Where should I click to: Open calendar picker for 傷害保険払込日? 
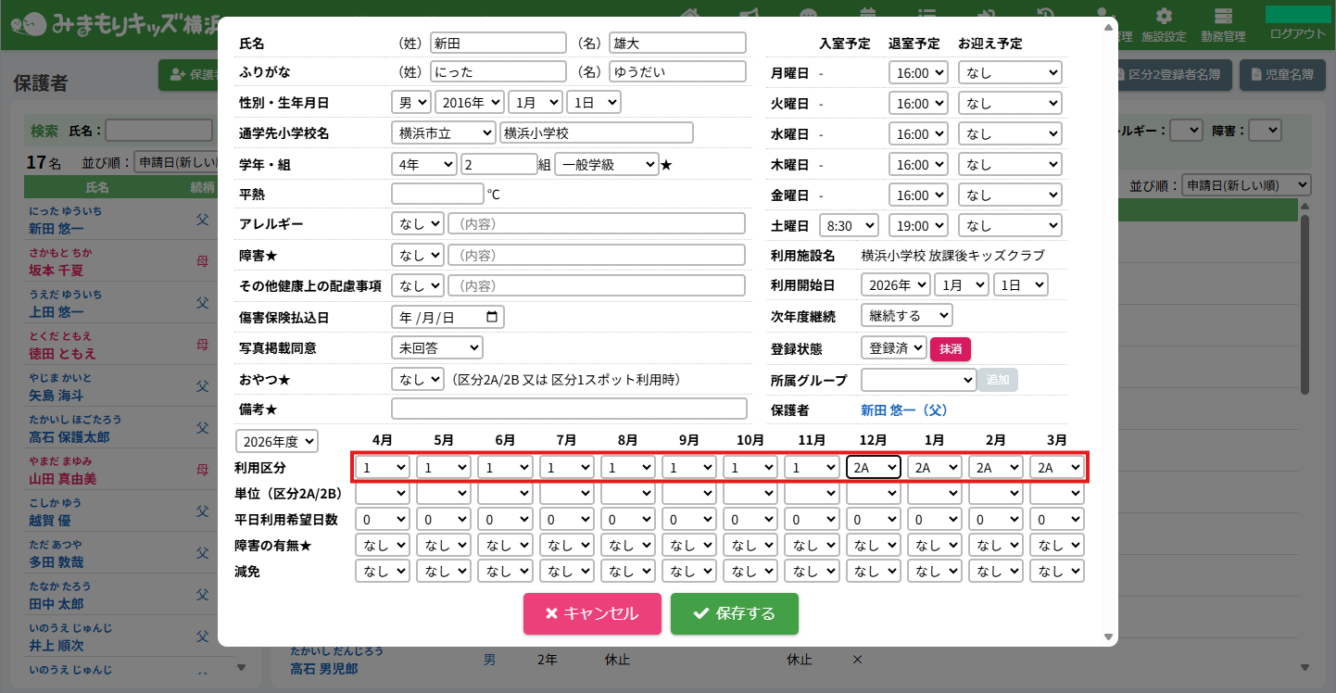click(492, 317)
